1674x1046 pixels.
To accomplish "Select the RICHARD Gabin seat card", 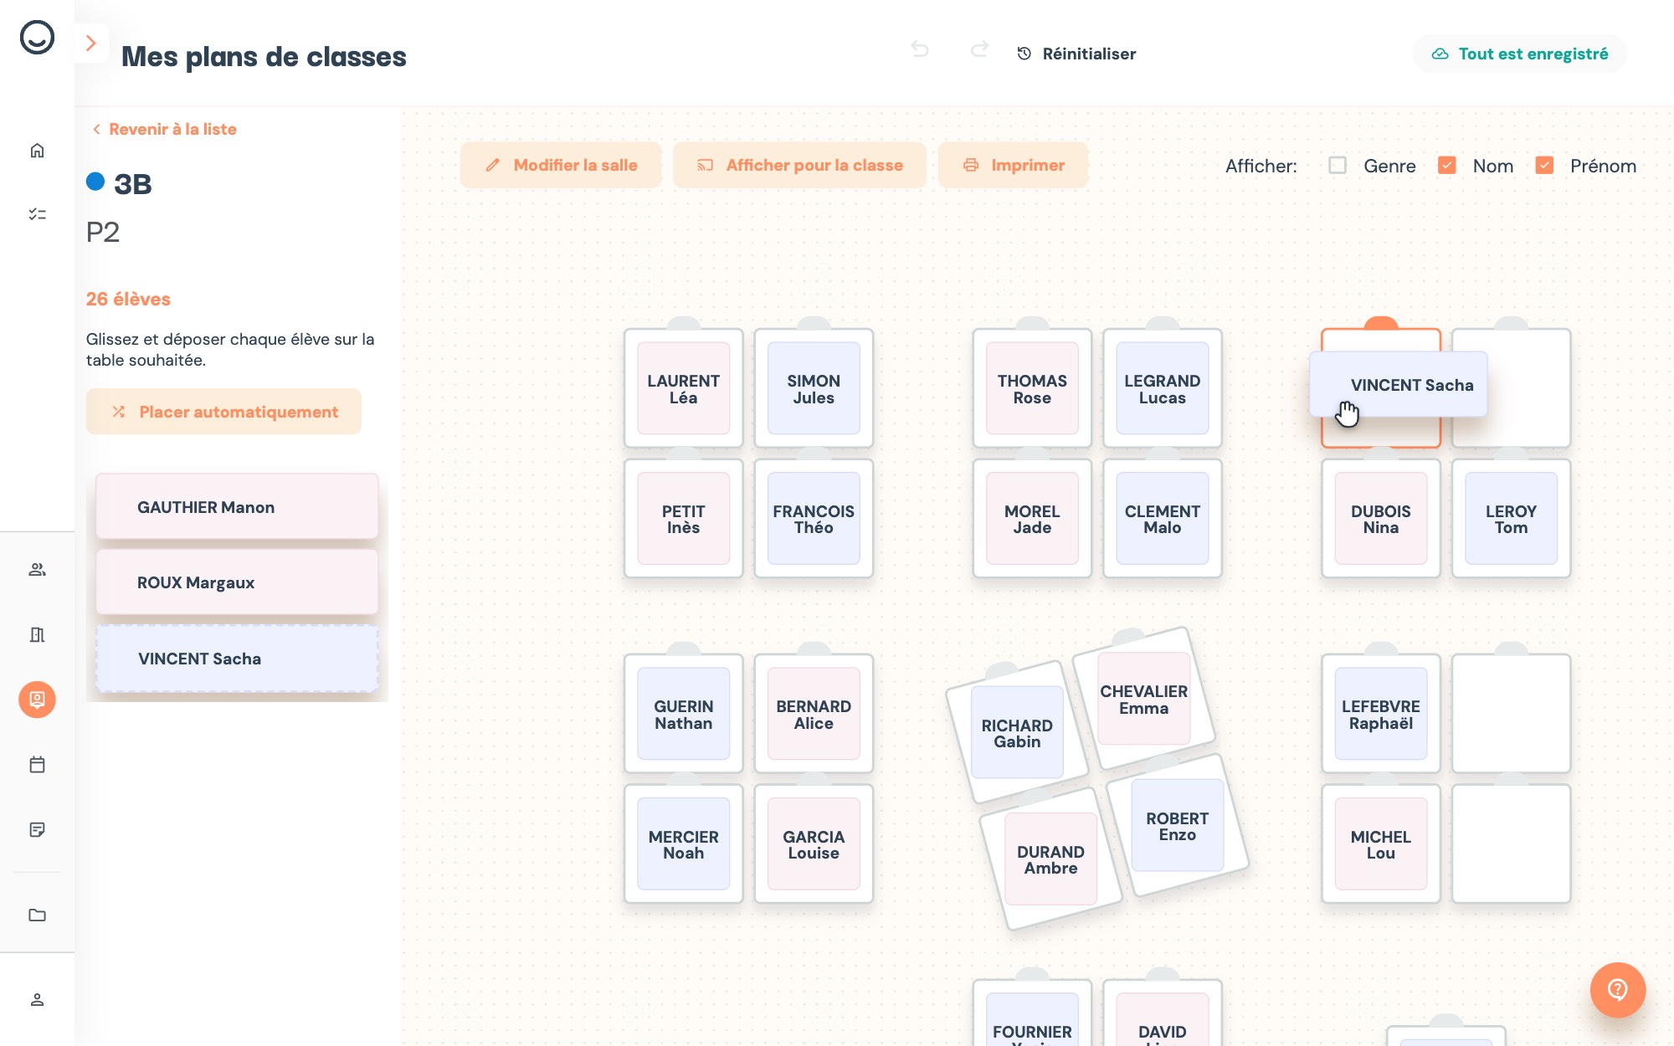I will click(1017, 733).
